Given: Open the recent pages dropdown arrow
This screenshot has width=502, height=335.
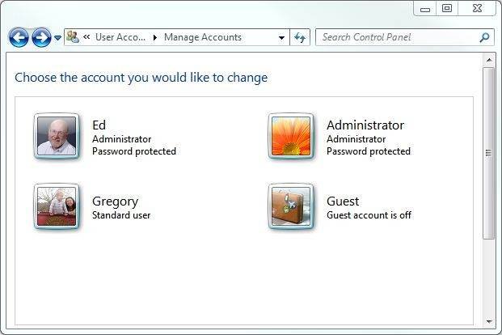Looking at the screenshot, I should coord(57,38).
